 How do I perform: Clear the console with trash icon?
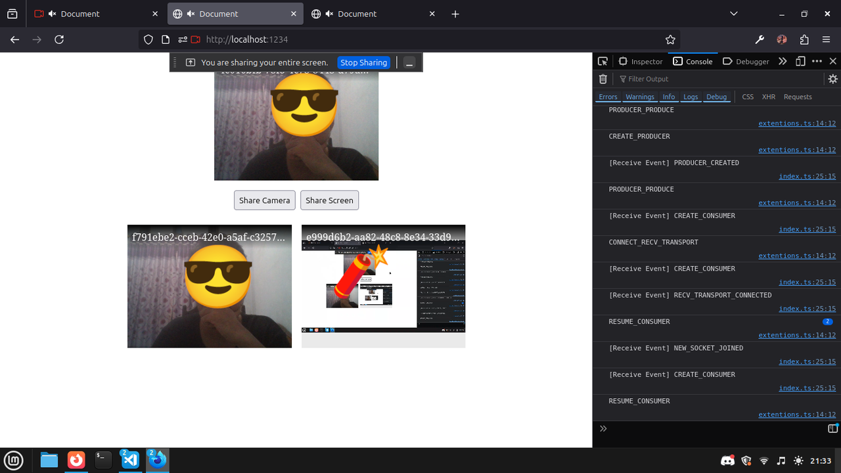click(x=602, y=79)
